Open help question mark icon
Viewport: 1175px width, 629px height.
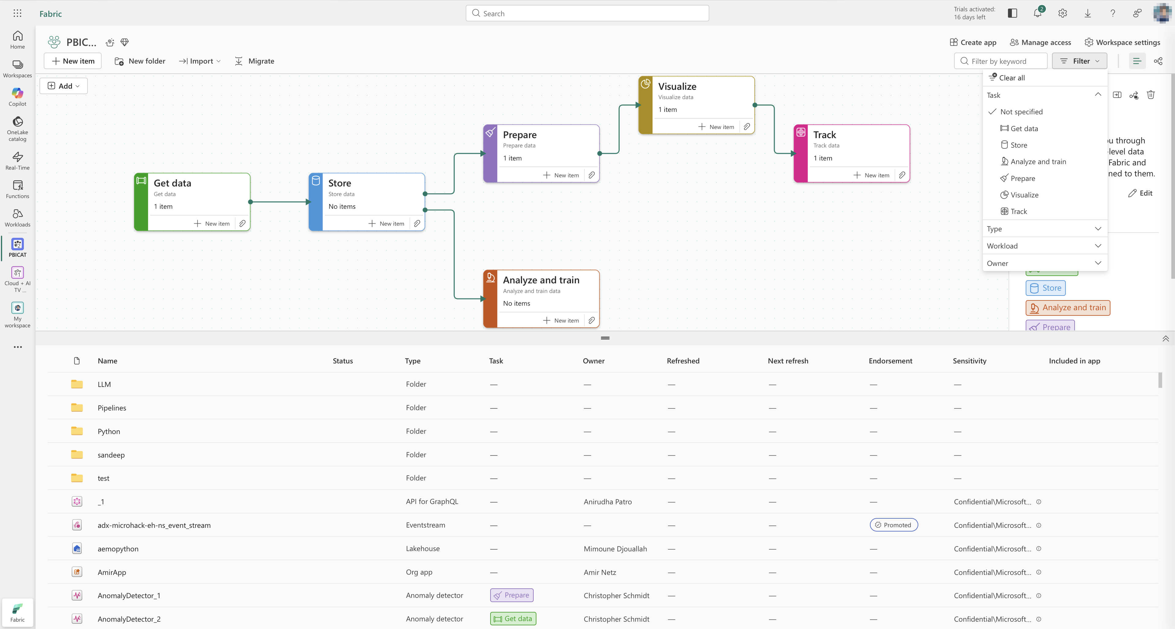click(x=1113, y=13)
